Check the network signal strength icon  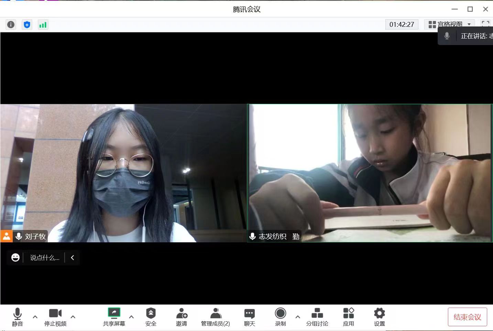click(43, 25)
